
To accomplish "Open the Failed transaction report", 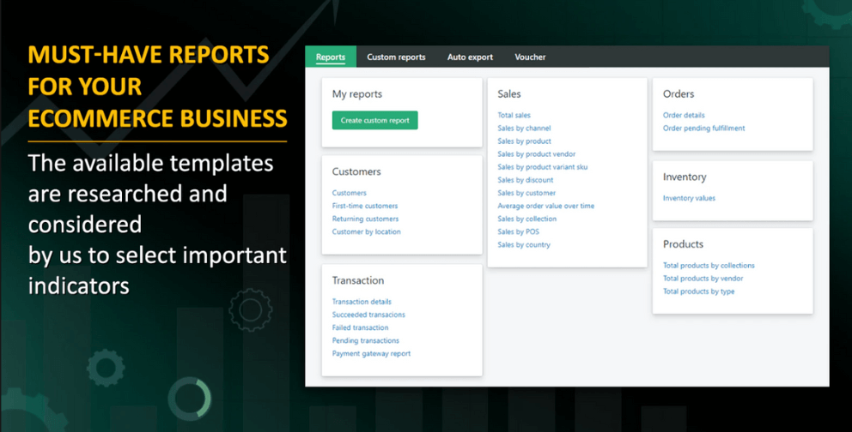I will click(x=360, y=328).
